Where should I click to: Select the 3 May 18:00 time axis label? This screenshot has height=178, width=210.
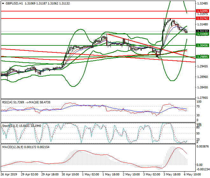pyautogui.click(x=172, y=175)
